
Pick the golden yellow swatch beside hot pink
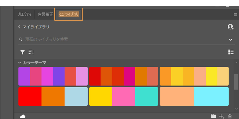pyautogui.click(x=101, y=96)
